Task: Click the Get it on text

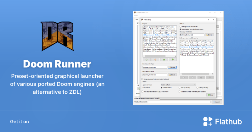Action: (x=20, y=122)
